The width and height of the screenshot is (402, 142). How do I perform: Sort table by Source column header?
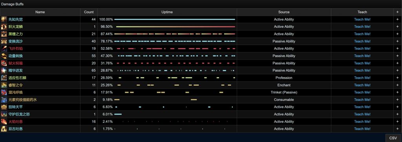click(x=284, y=12)
